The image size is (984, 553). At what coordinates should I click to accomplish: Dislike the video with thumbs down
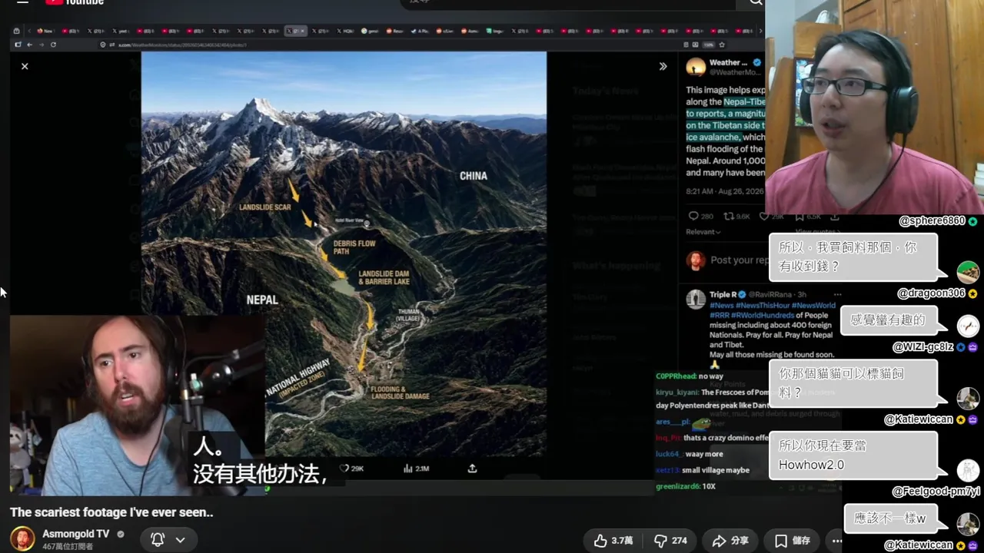670,541
